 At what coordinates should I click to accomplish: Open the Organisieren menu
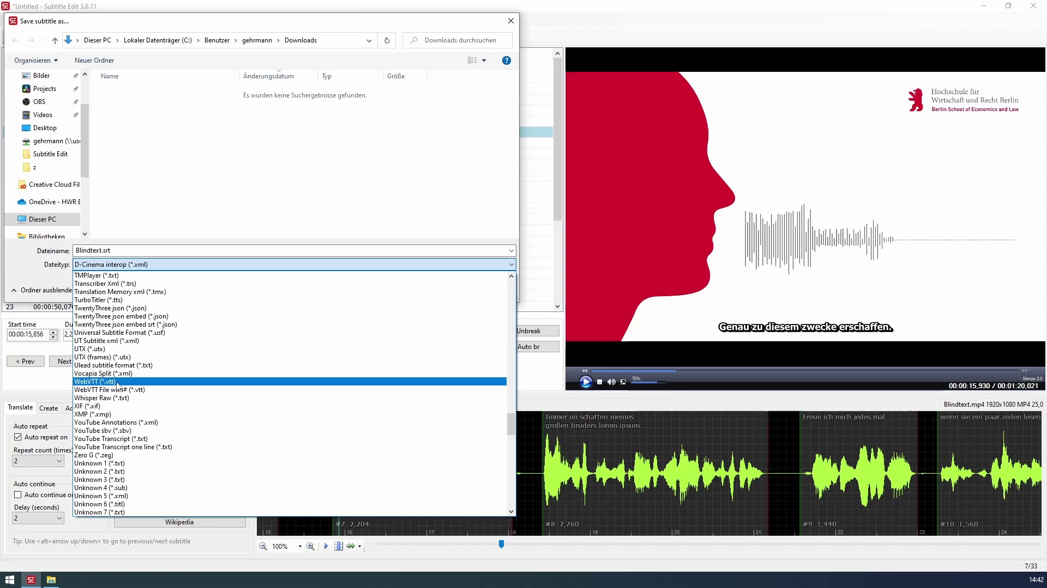click(36, 60)
